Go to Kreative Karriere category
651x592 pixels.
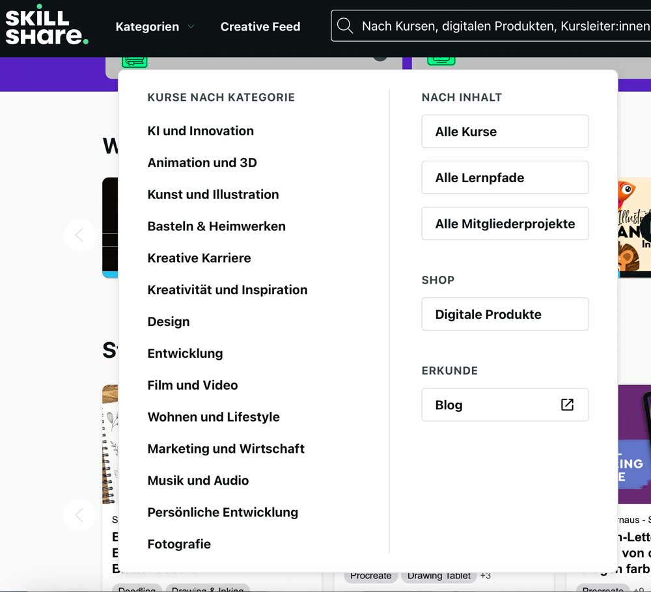(x=199, y=258)
